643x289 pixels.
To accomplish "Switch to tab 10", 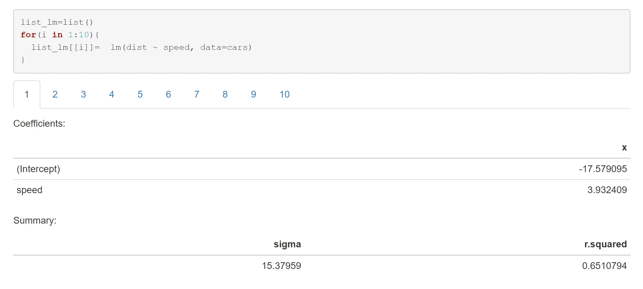I will point(285,95).
